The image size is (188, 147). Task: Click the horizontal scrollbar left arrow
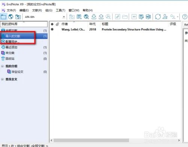coord(52,140)
